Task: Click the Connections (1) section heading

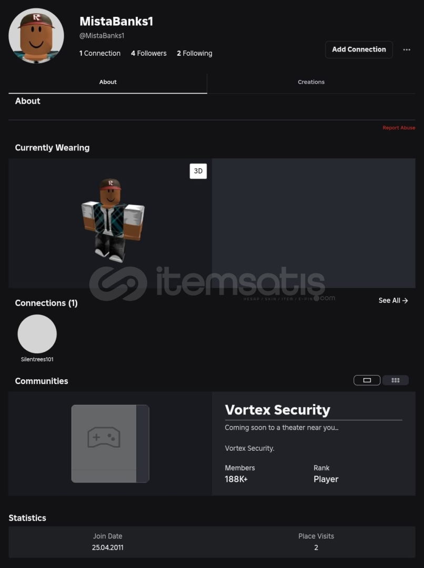Action: pyautogui.click(x=46, y=303)
